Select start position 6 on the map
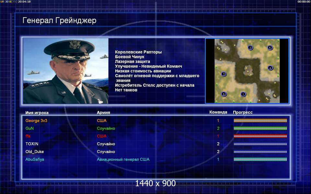This screenshot has width=311, height=194. click(x=224, y=94)
